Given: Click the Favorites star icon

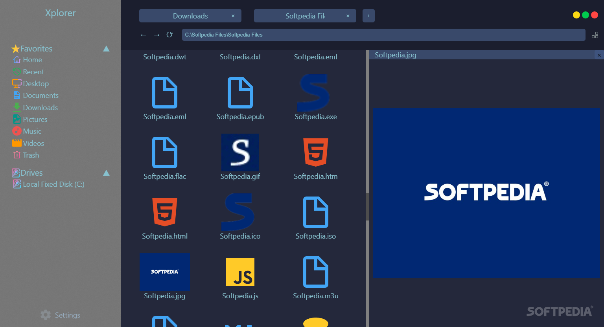Looking at the screenshot, I should [x=16, y=49].
